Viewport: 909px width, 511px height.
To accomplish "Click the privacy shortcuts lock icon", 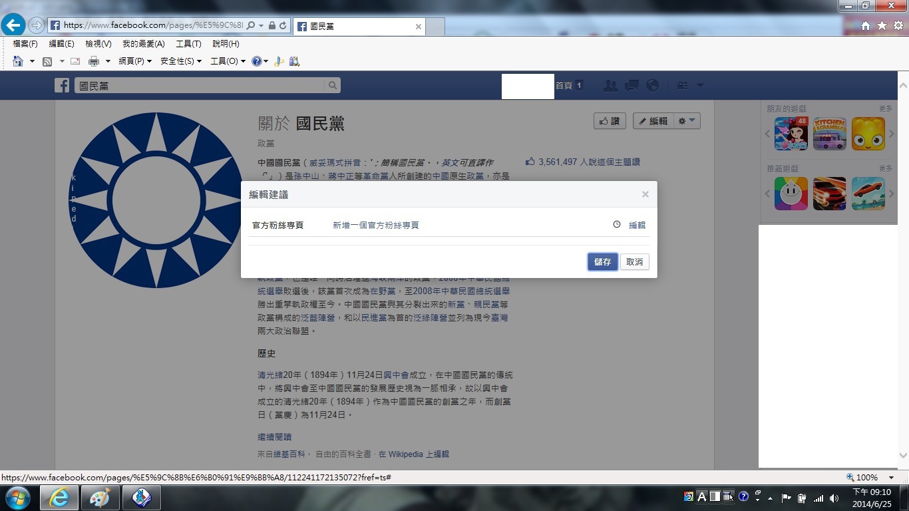I will tap(682, 85).
